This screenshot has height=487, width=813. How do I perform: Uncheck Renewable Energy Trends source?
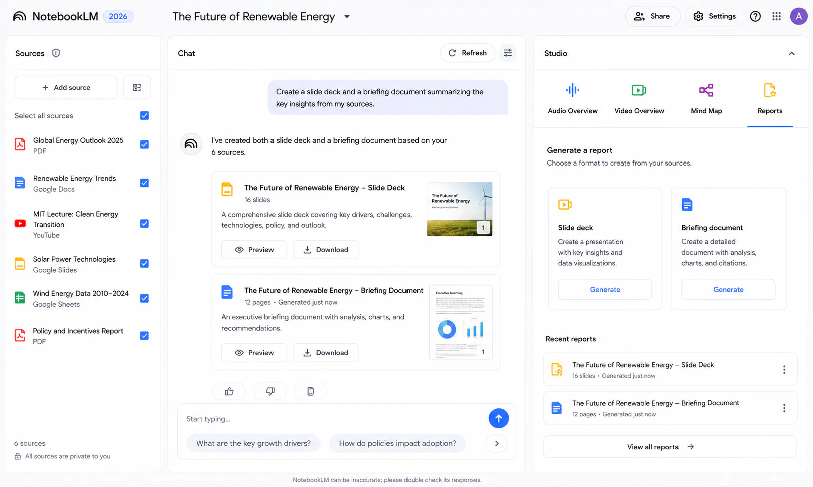pyautogui.click(x=144, y=183)
